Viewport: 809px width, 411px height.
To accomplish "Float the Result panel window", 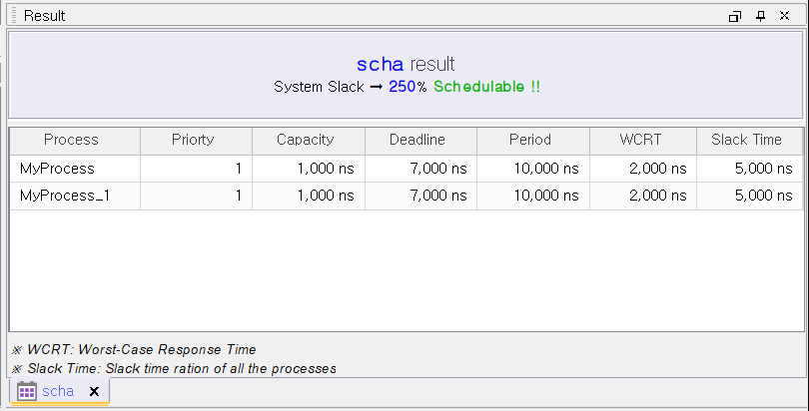I will 735,17.
